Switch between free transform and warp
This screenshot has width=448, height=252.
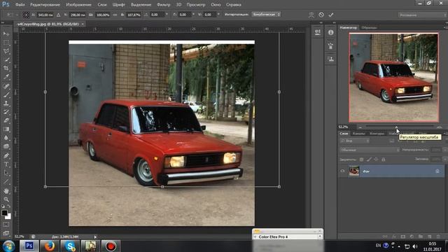point(311,15)
